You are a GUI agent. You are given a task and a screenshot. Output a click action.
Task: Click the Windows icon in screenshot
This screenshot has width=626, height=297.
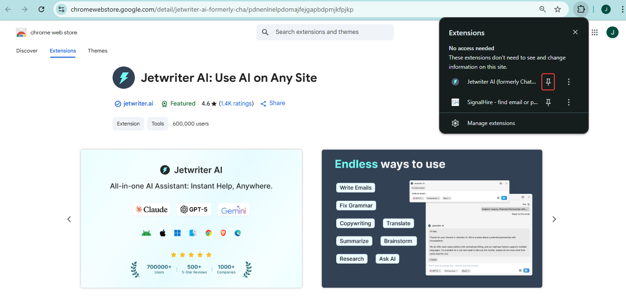[177, 233]
